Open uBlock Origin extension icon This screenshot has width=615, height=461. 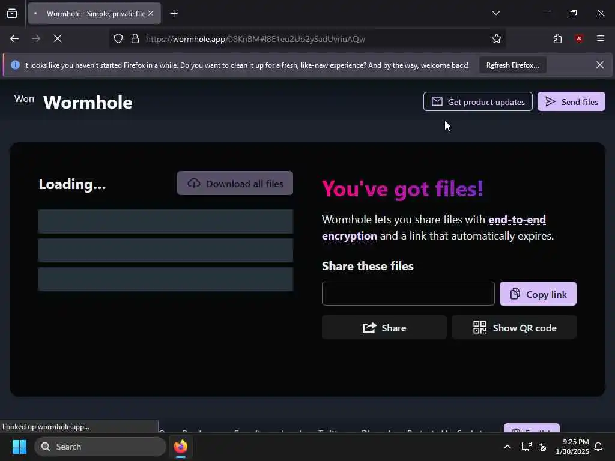(x=578, y=38)
